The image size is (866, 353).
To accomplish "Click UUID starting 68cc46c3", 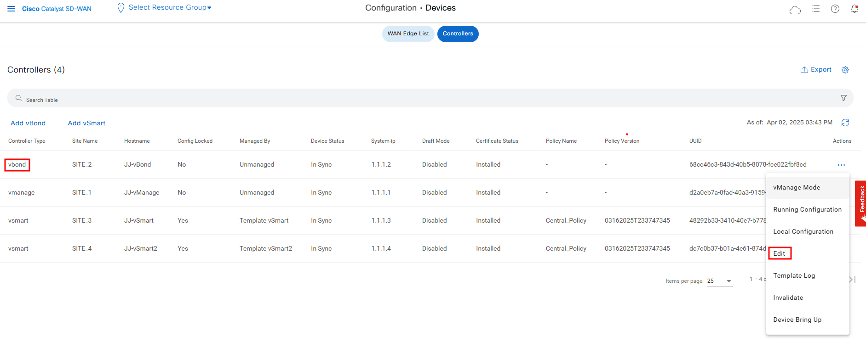I will pos(748,164).
